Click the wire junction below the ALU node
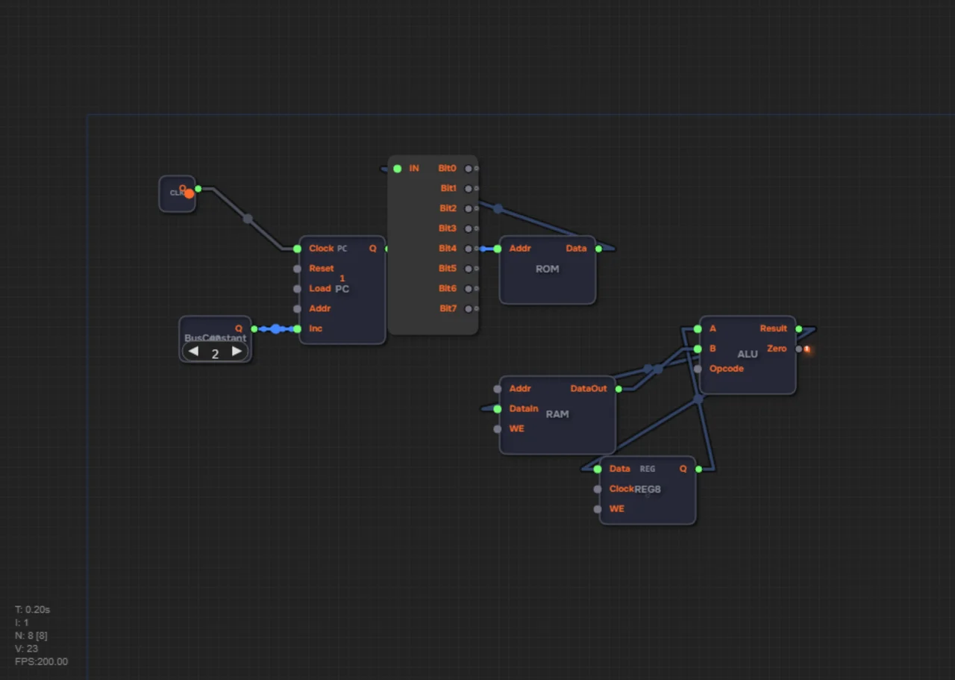Screen dimensions: 955x680 pyautogui.click(x=698, y=399)
